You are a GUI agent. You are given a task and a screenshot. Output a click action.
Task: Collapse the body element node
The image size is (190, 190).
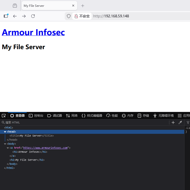tap(5, 144)
